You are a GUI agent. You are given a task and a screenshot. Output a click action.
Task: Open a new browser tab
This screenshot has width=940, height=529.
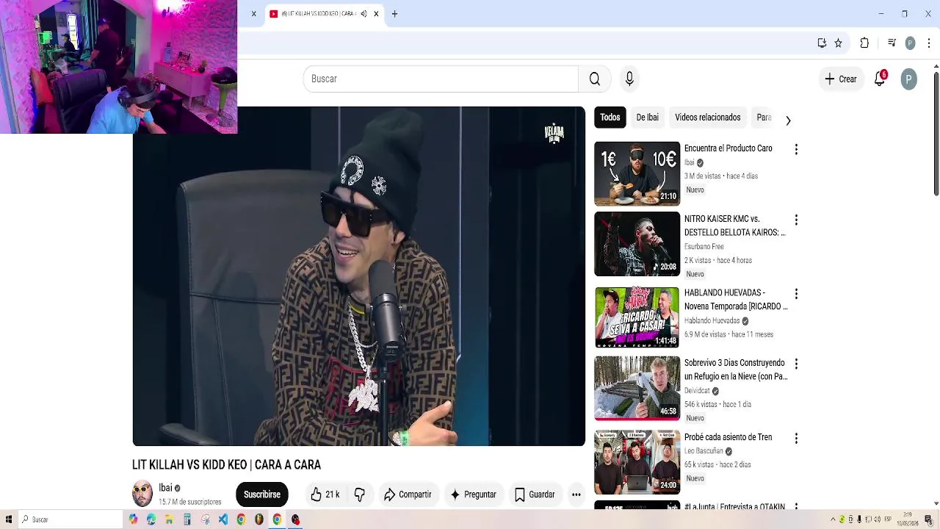point(394,14)
